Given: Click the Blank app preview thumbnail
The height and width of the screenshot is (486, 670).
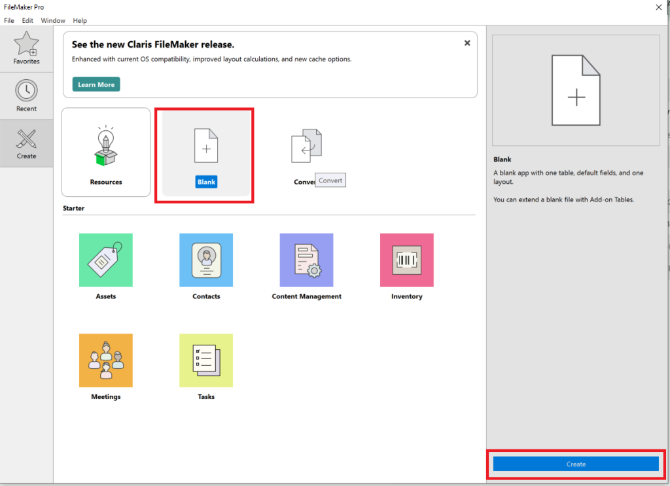Looking at the screenshot, I should click(575, 90).
